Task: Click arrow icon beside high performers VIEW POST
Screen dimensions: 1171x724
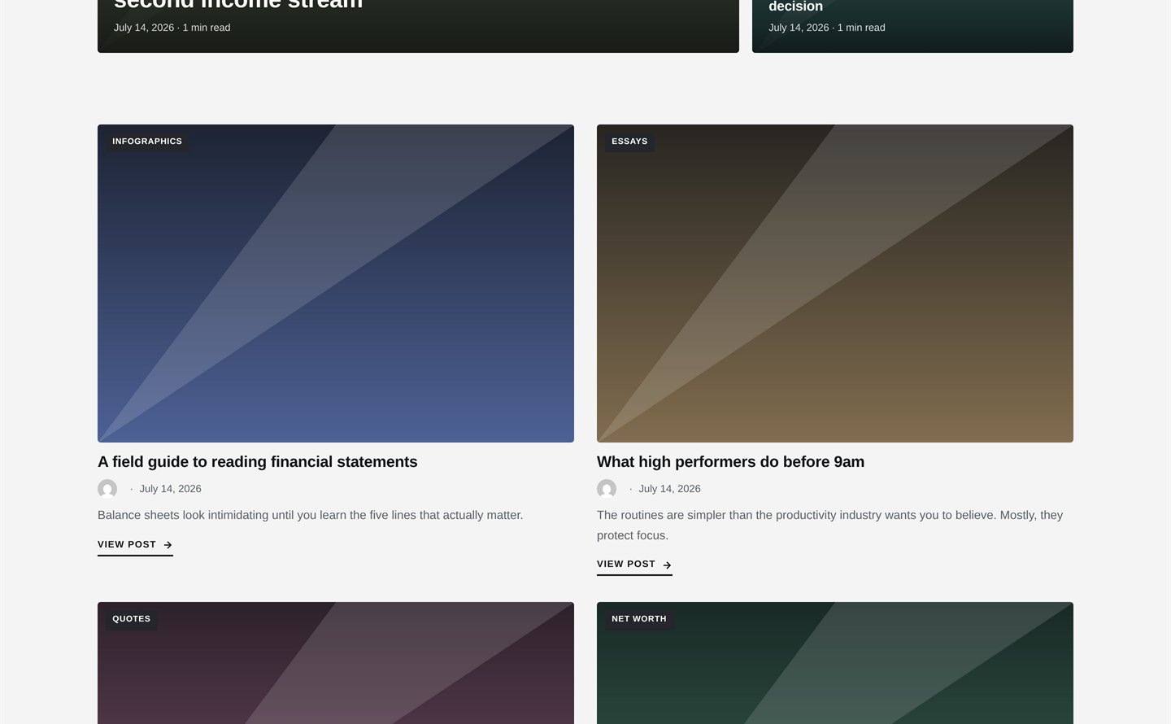Action: [x=667, y=565]
